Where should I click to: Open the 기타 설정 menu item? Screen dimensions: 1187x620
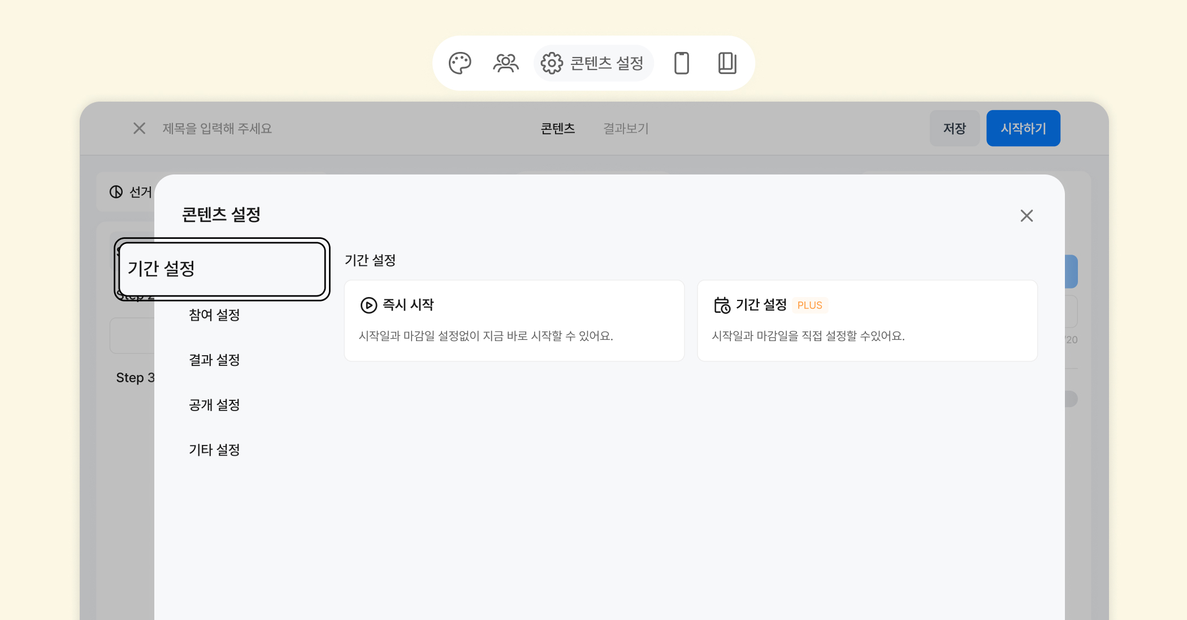pyautogui.click(x=214, y=450)
